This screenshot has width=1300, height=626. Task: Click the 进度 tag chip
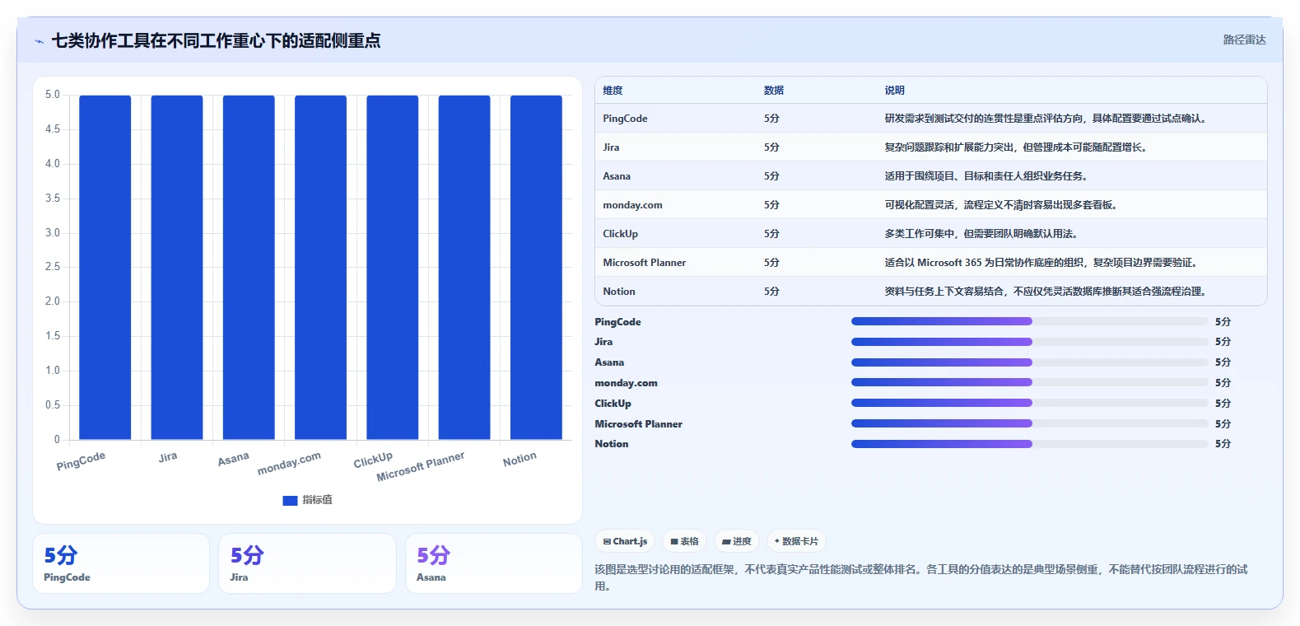click(x=737, y=541)
